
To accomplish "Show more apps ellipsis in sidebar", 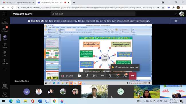I will coord(5,70).
